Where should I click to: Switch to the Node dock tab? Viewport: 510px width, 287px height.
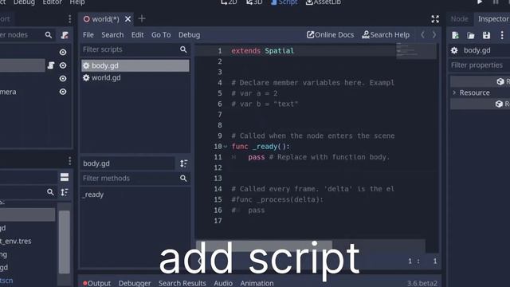tap(459, 19)
